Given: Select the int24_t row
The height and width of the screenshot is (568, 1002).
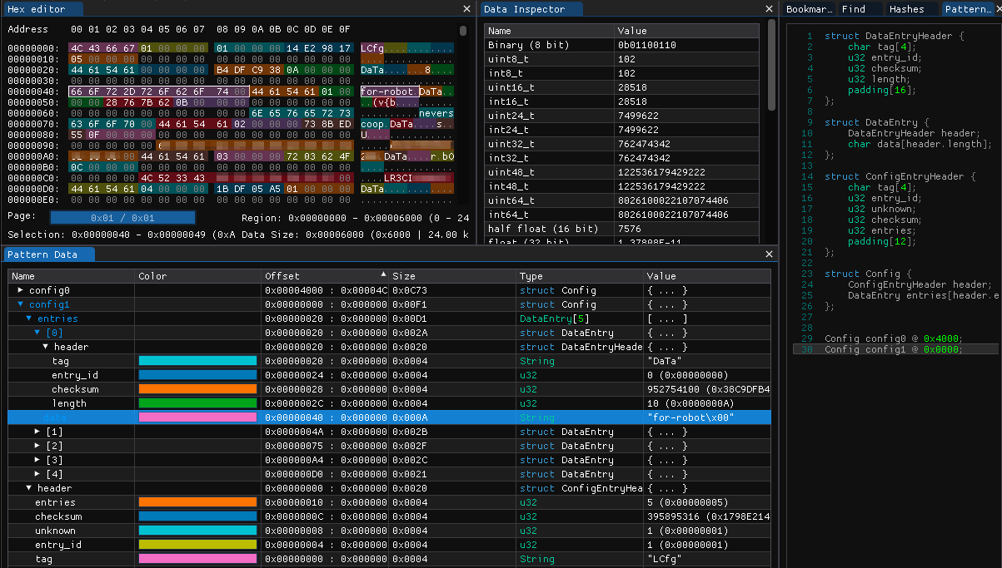Looking at the screenshot, I should click(x=621, y=130).
